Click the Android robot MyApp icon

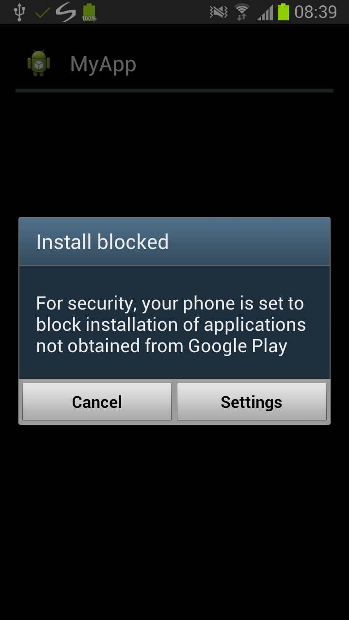click(x=39, y=63)
